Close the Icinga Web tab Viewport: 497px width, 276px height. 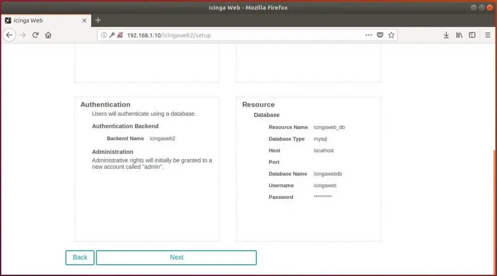84,20
